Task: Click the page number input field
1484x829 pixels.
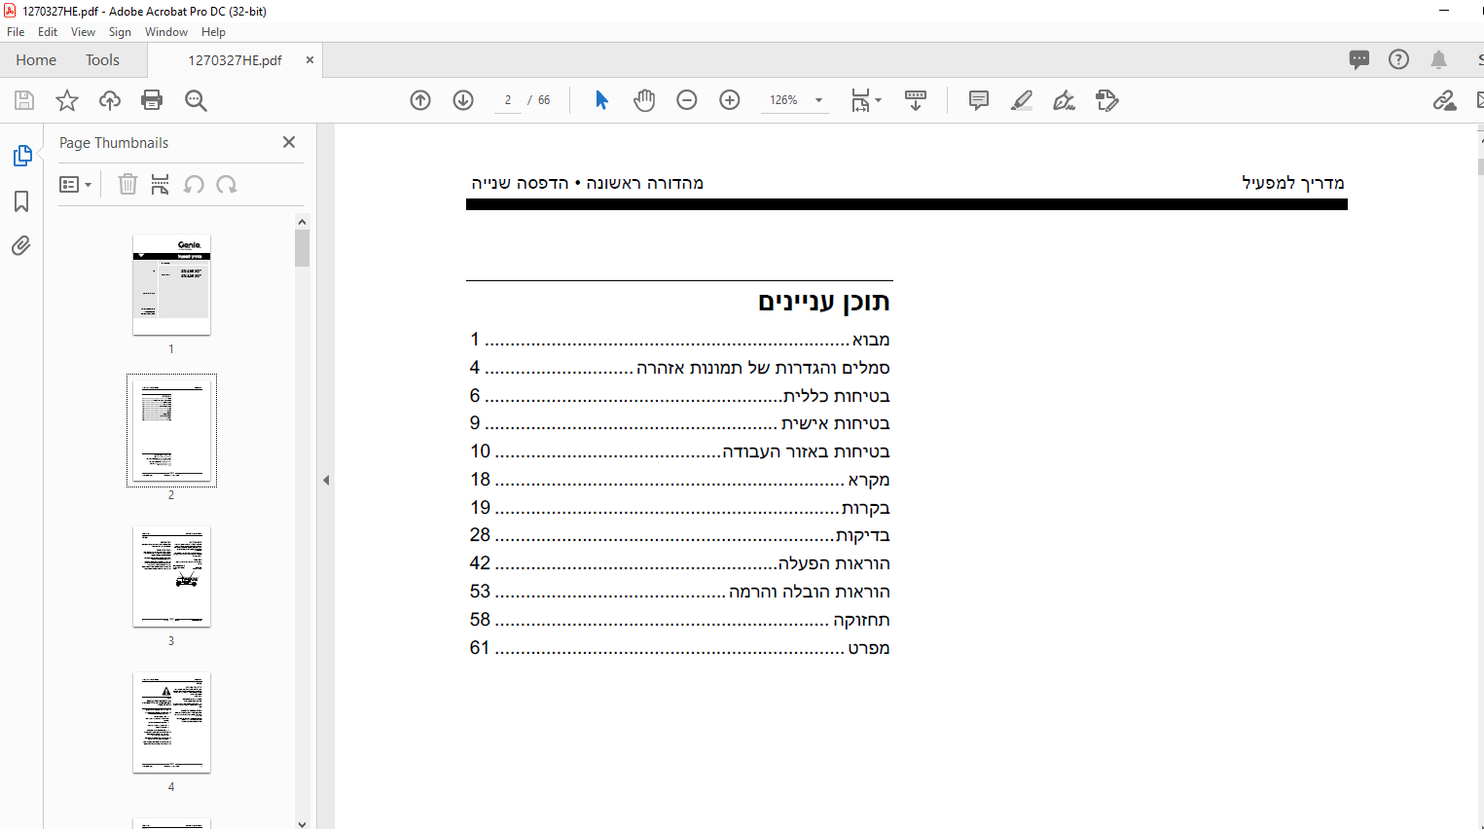Action: (508, 100)
